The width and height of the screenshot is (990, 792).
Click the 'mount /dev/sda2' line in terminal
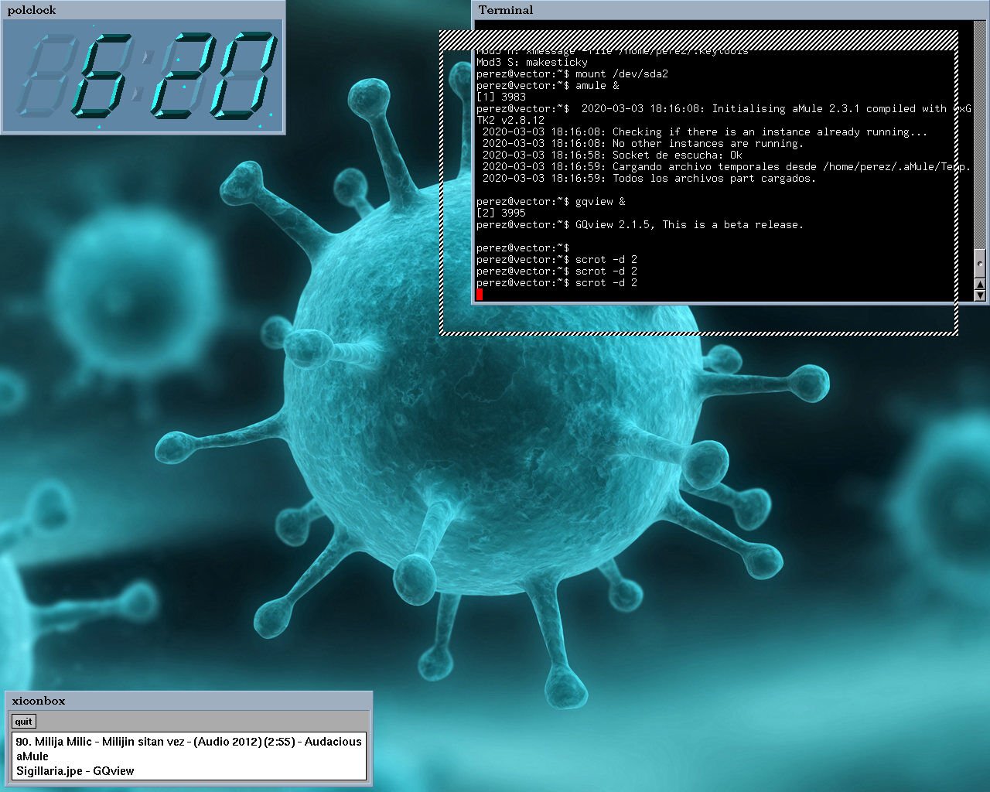pyautogui.click(x=572, y=73)
